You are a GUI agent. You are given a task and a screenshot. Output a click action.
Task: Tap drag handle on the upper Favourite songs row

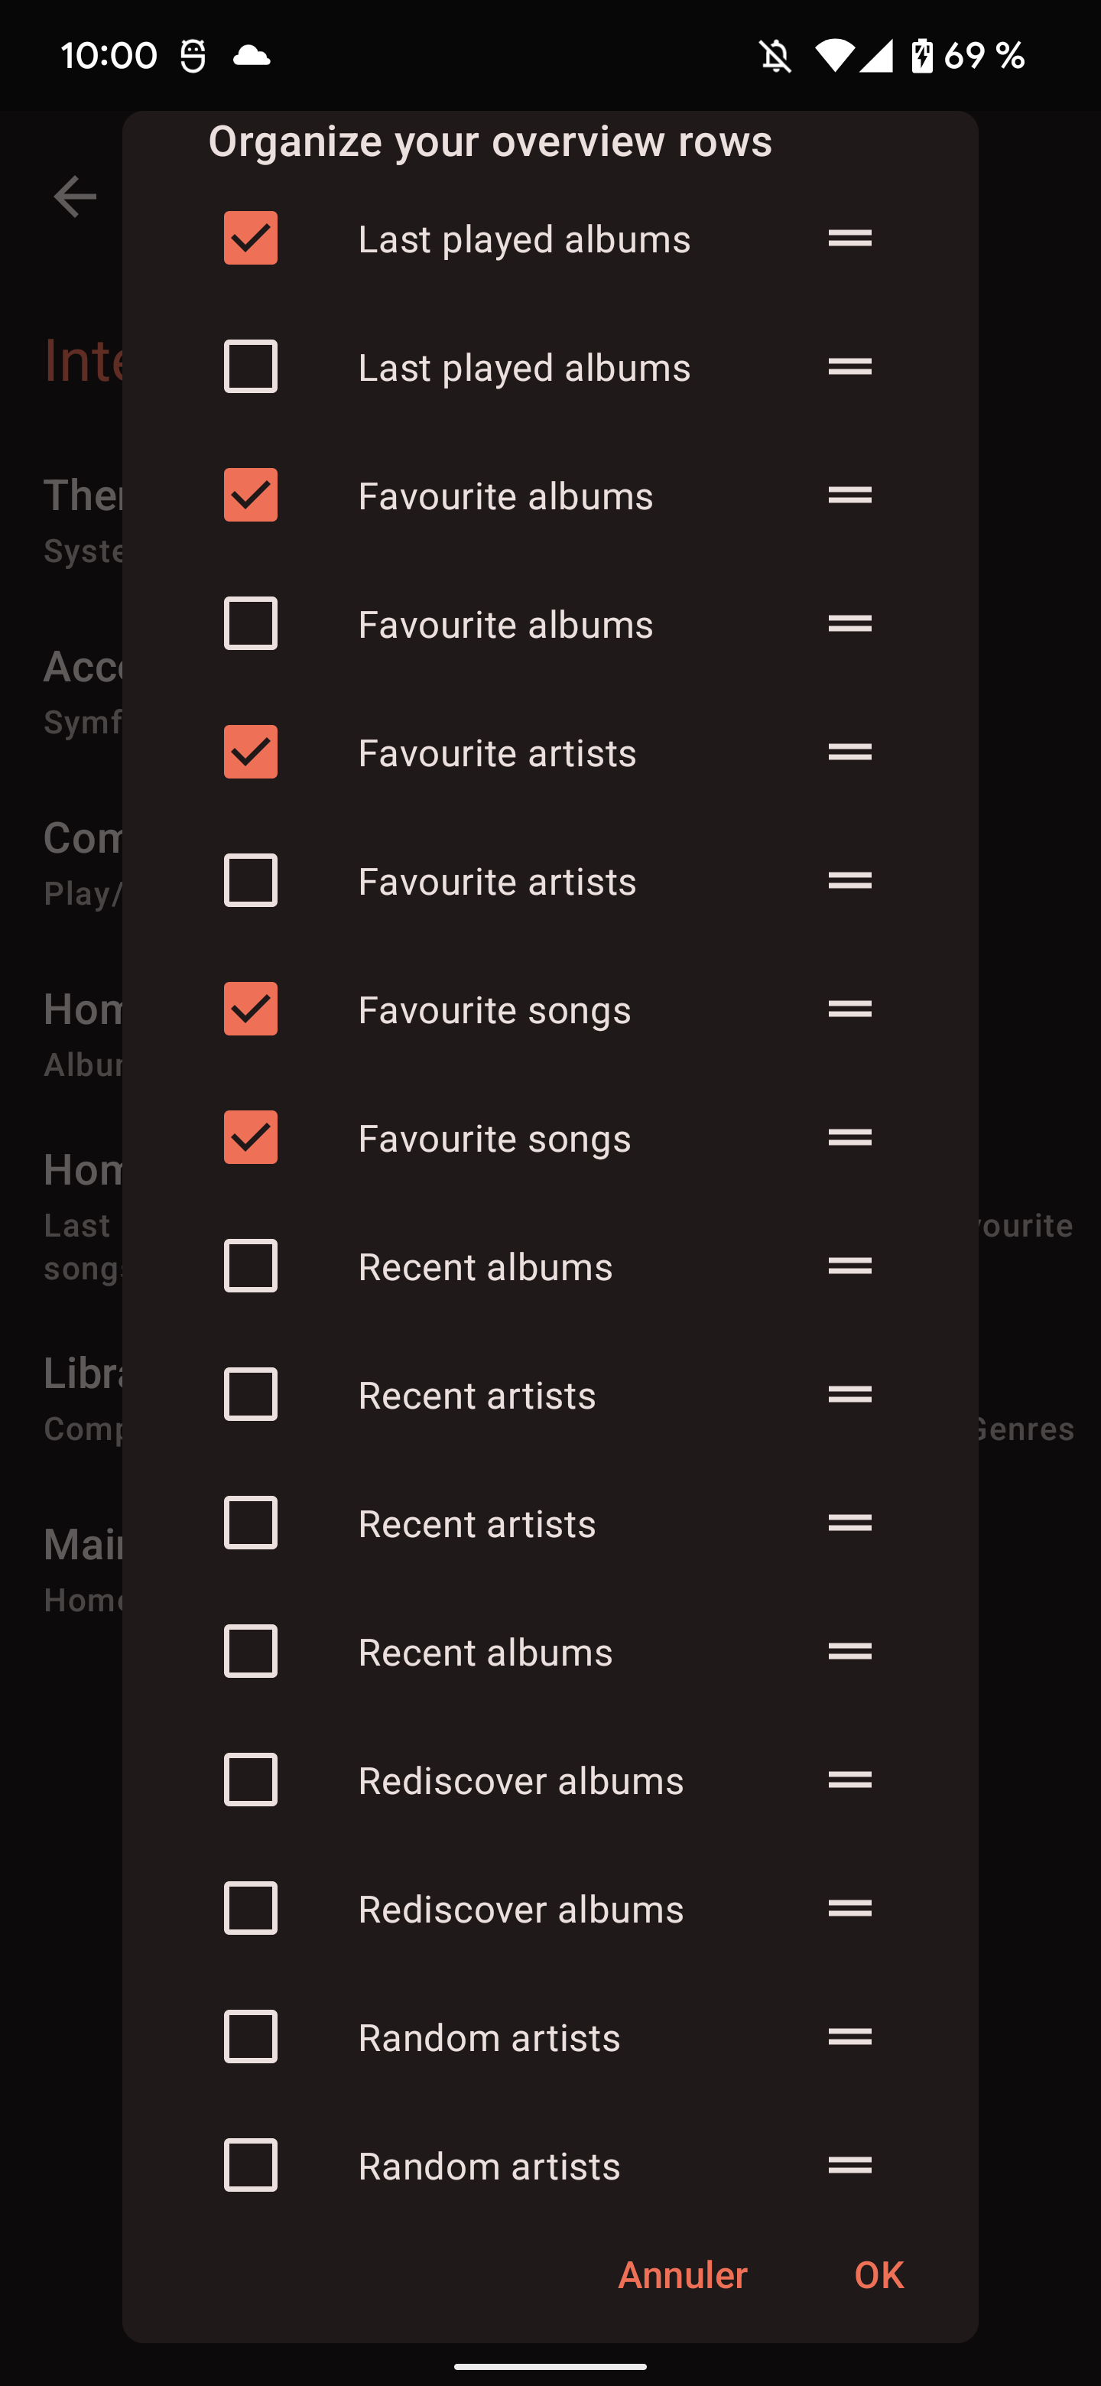coord(849,1008)
